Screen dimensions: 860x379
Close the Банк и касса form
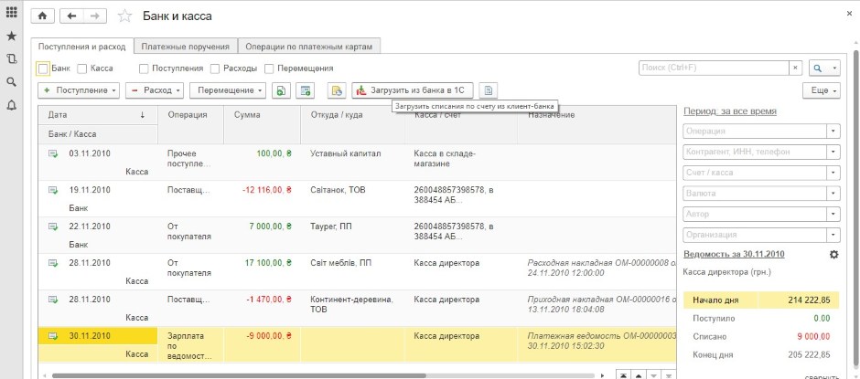[851, 12]
